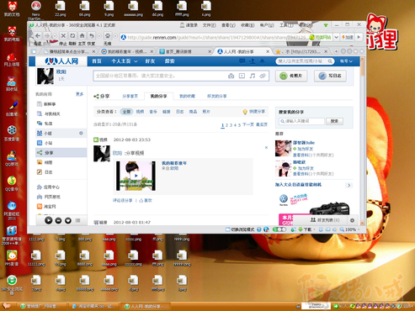Image resolution: width=415 pixels, height=311 pixels.
Task: Click the playlist icon in sidebar music player
Action: (x=77, y=220)
